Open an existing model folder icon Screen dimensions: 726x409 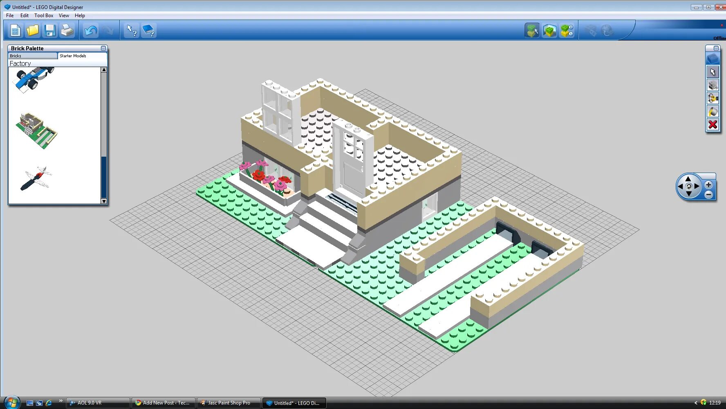pos(33,31)
